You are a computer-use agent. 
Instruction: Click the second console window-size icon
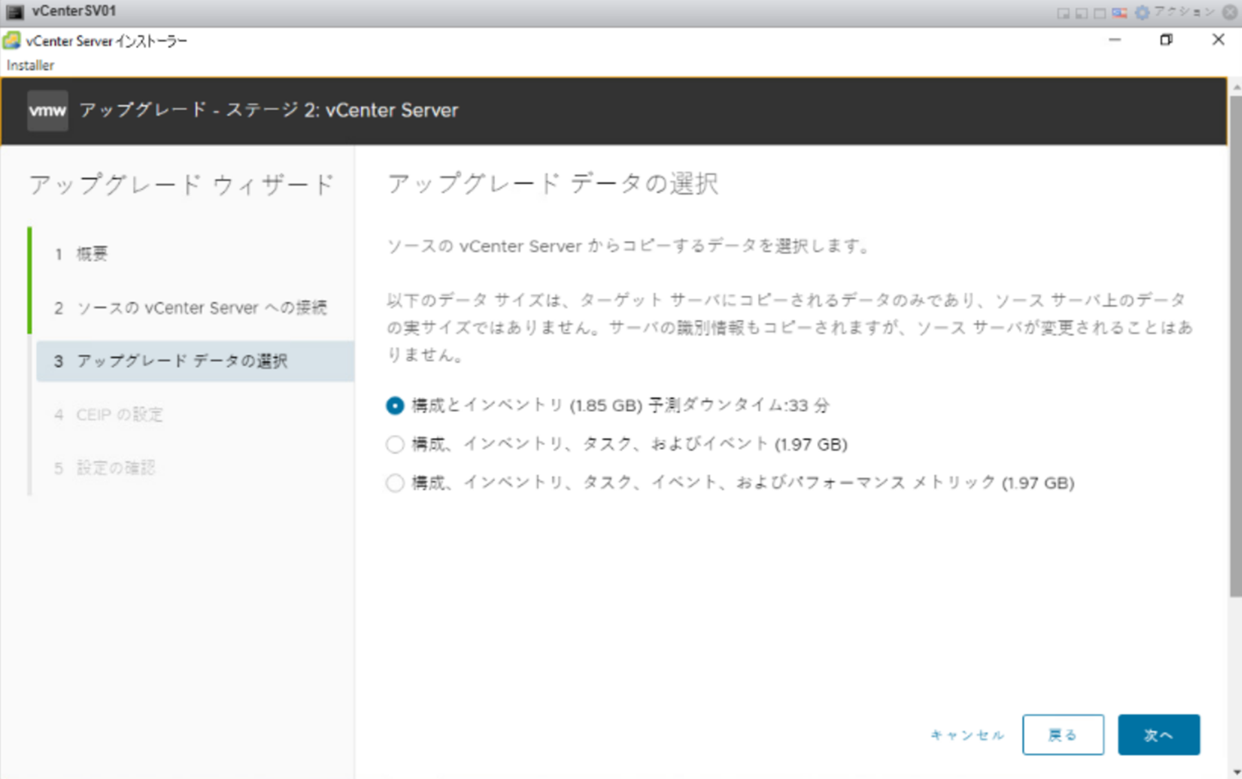pyautogui.click(x=1081, y=13)
